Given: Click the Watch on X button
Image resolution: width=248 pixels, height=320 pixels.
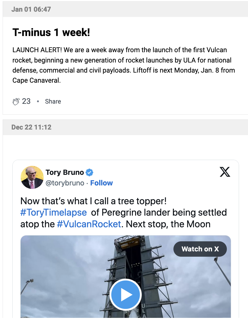Looking at the screenshot, I should tap(200, 249).
